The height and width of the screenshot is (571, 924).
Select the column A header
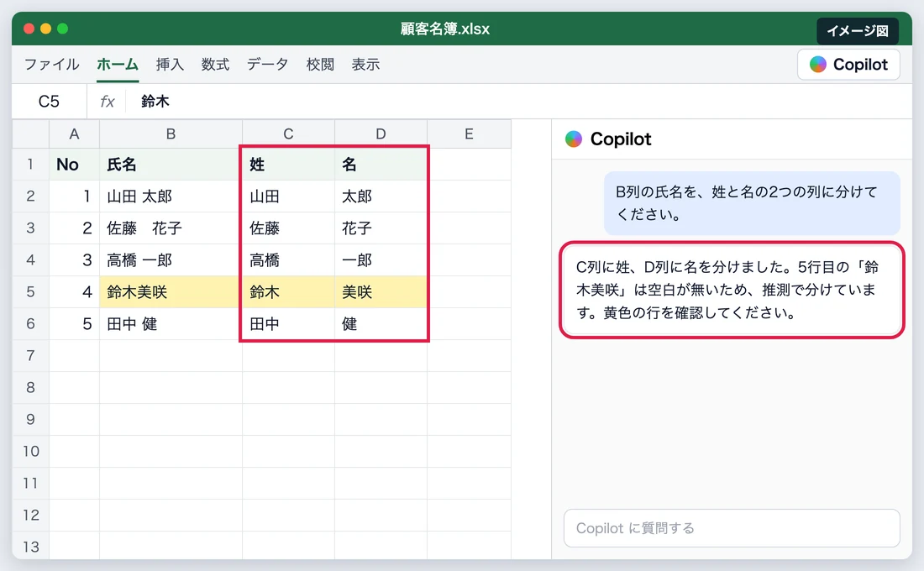74,134
